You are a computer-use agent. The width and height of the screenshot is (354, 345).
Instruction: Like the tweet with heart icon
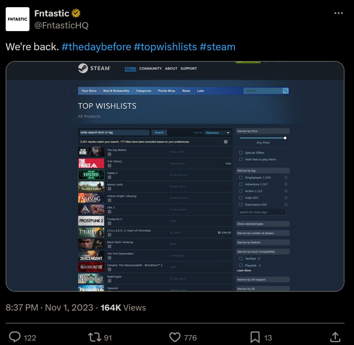pyautogui.click(x=175, y=337)
